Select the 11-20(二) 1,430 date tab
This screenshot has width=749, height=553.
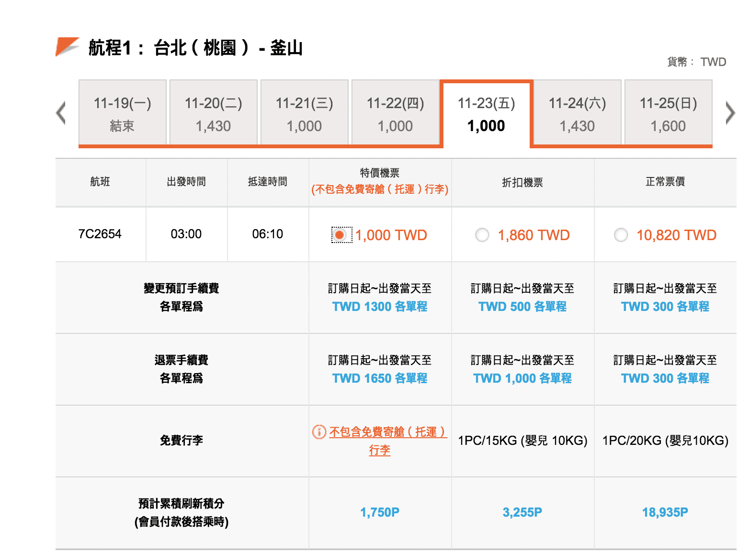(x=214, y=113)
